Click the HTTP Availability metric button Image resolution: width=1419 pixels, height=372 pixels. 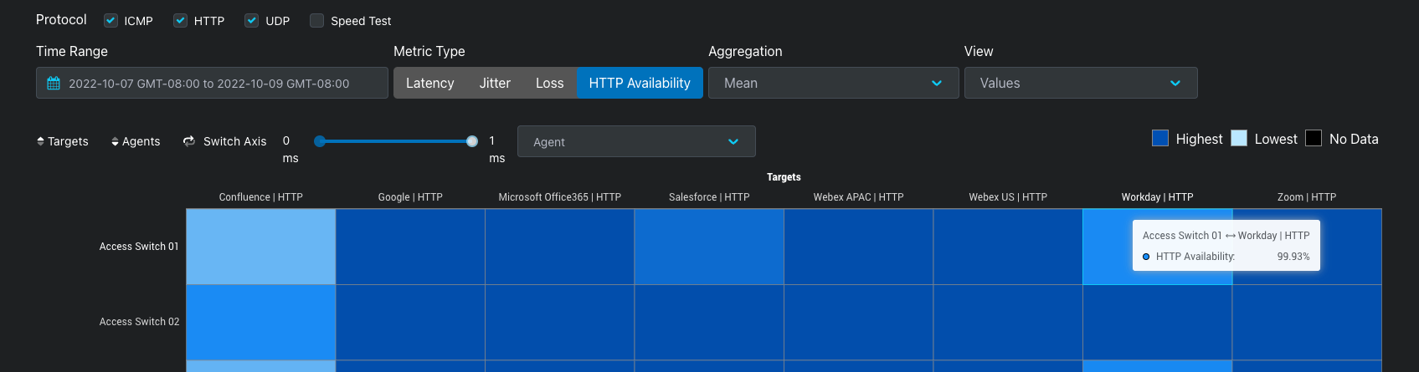(x=640, y=83)
